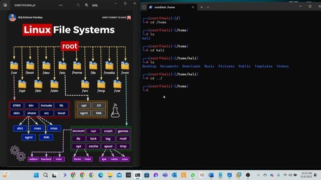The height and width of the screenshot is (180, 321).
Task: Click the /usr folder icon in diagram
Action: coord(14,65)
